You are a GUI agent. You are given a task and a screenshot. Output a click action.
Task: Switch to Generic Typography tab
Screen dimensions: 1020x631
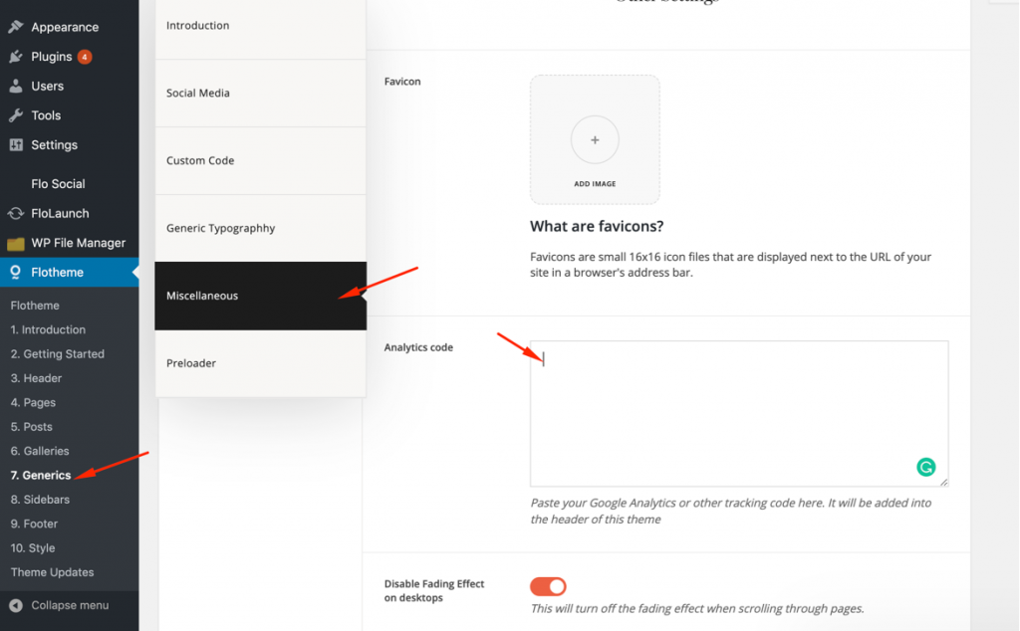(x=260, y=228)
